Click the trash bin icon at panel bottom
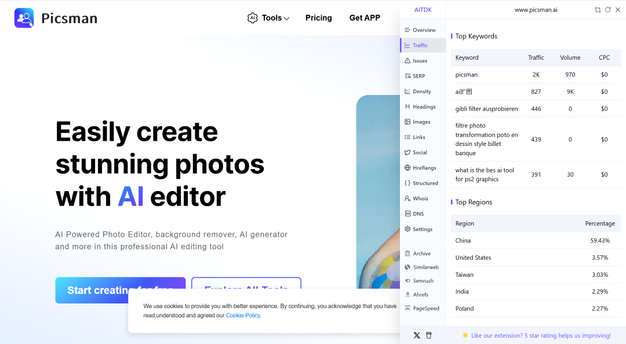Viewport: 626px width, 344px height. 429,335
